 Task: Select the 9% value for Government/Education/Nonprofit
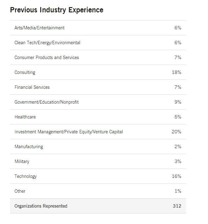click(178, 102)
